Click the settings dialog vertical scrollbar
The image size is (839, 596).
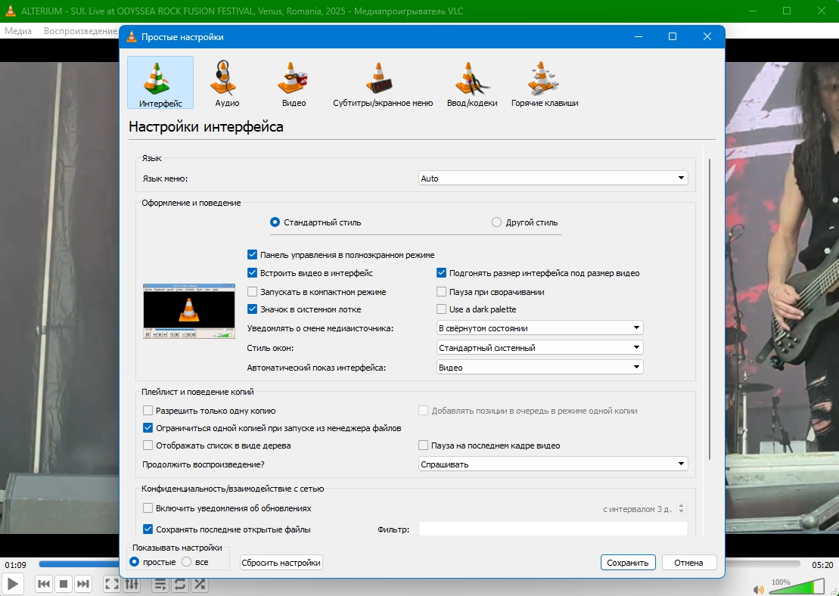[710, 309]
